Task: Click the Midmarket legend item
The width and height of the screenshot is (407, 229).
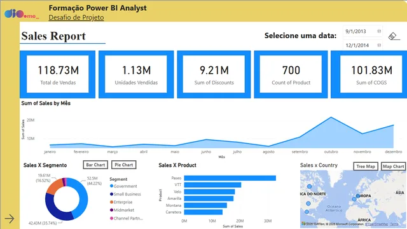Action: pos(122,210)
